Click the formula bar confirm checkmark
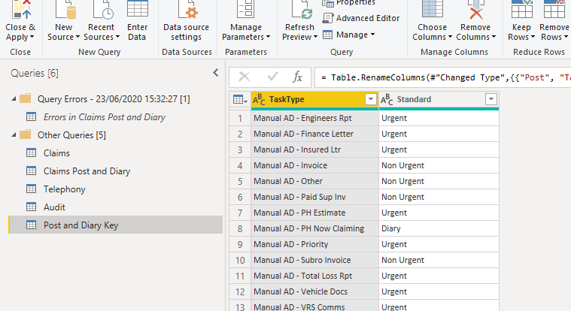The height and width of the screenshot is (311, 571). coord(272,77)
